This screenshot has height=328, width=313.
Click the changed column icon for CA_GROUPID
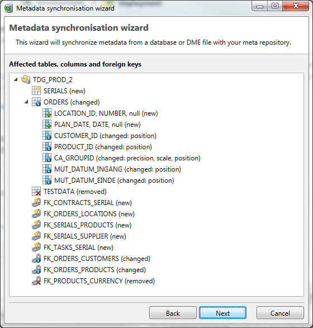47,158
